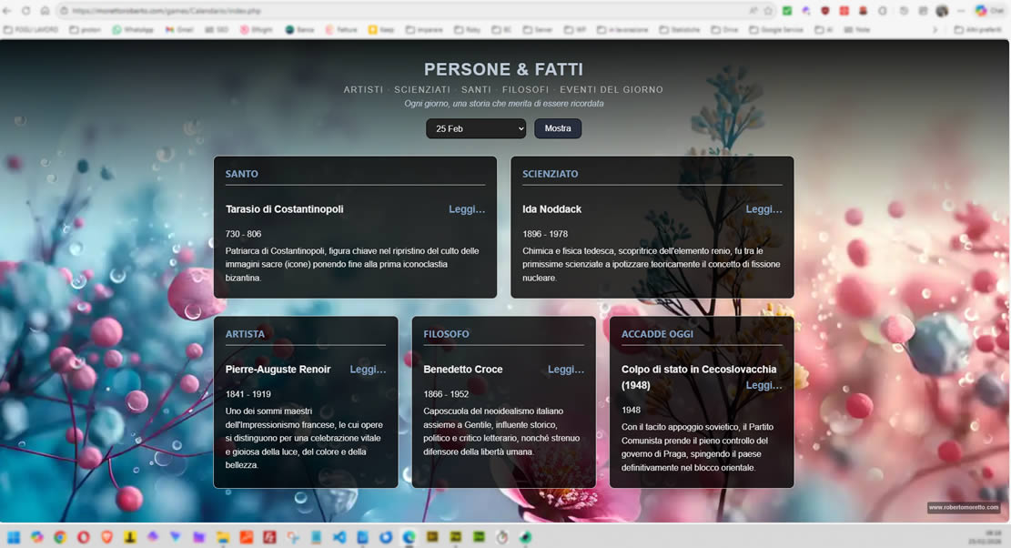The image size is (1011, 548).
Task: Click the browser back arrow
Action: (8, 11)
